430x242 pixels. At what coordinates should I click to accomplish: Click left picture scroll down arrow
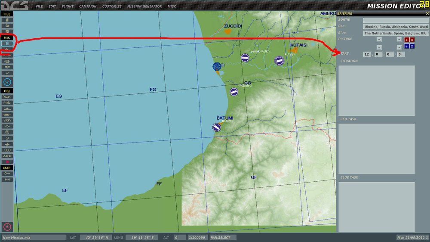379,47
